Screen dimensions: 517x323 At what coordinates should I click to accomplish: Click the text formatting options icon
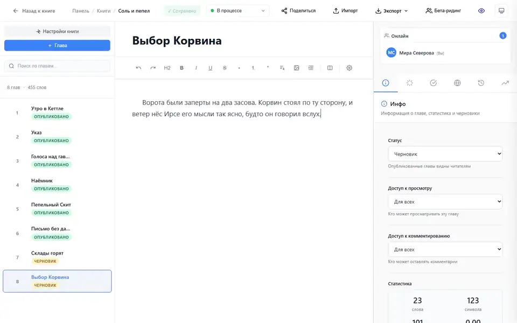point(282,68)
